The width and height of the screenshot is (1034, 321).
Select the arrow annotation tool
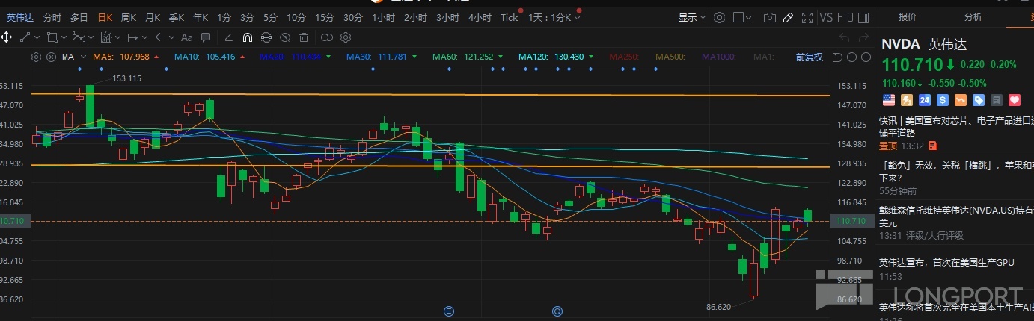(160, 37)
